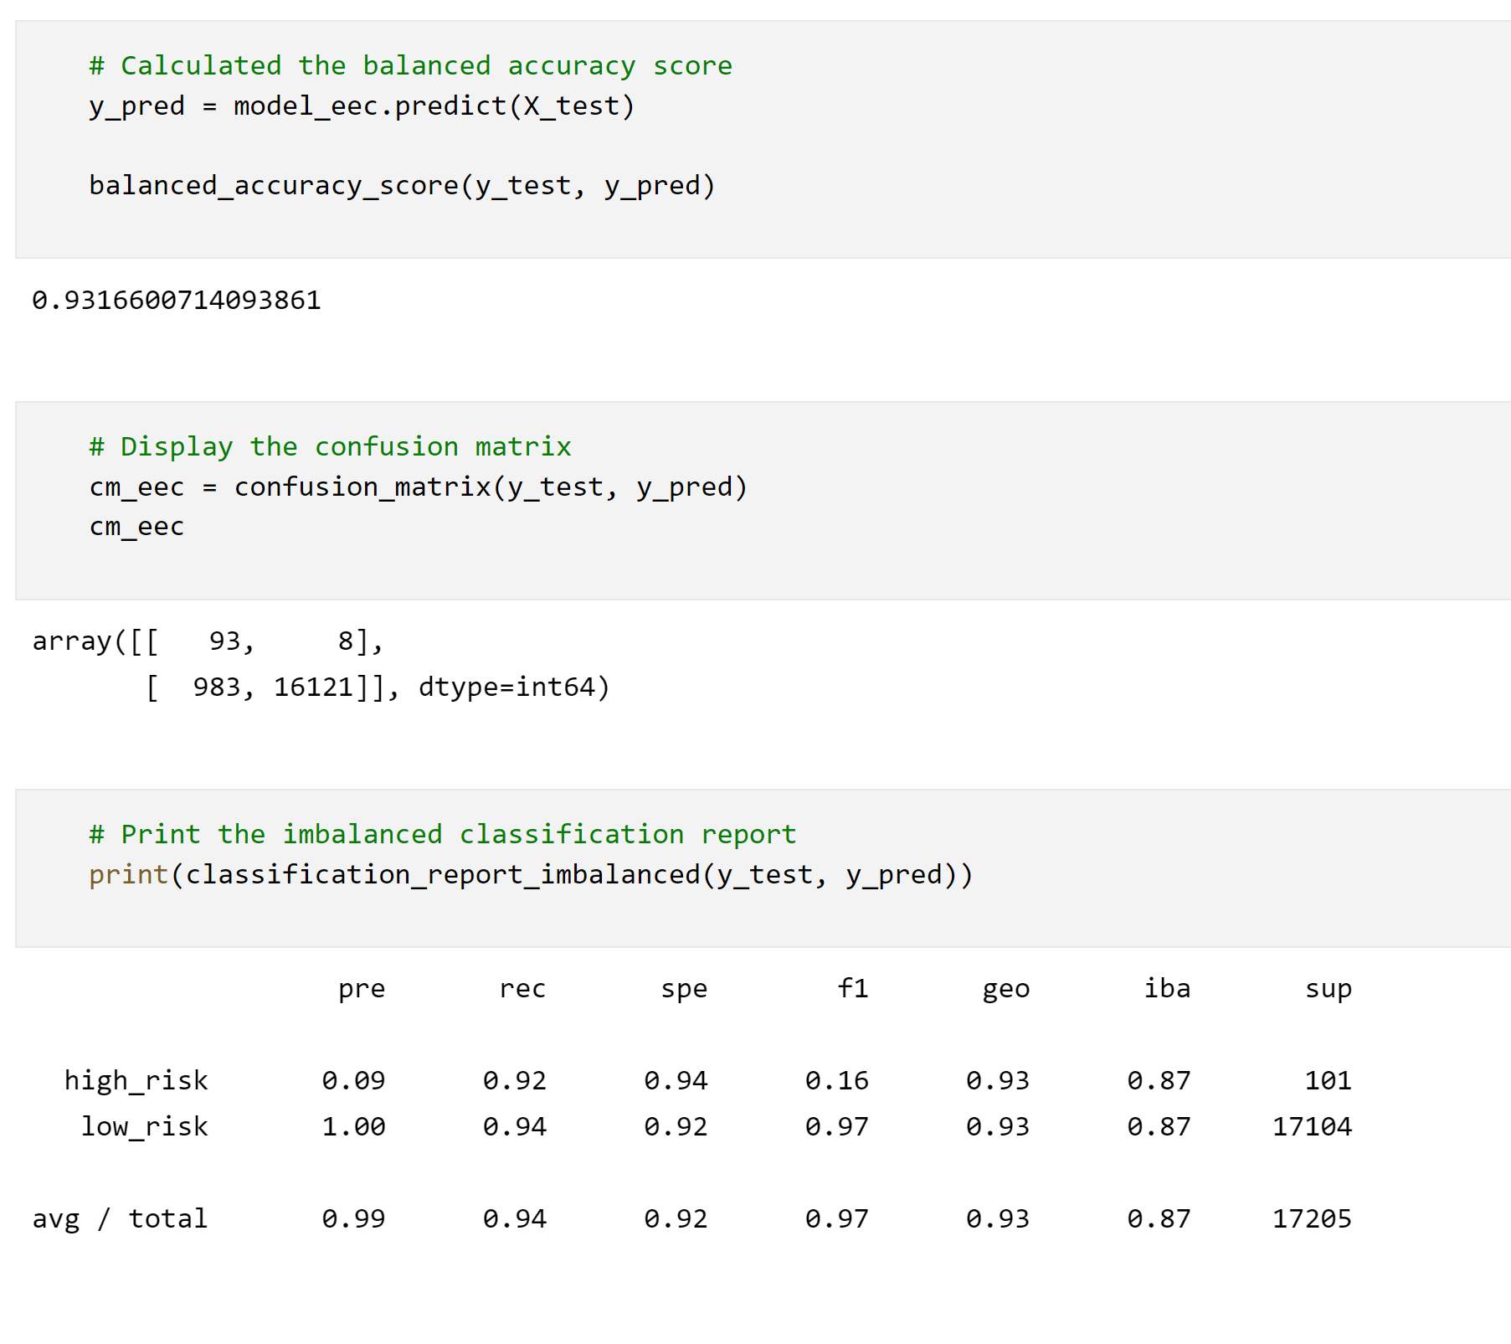The image size is (1511, 1344).
Task: Click the low_risk precision value 1.00
Action: tap(353, 1126)
